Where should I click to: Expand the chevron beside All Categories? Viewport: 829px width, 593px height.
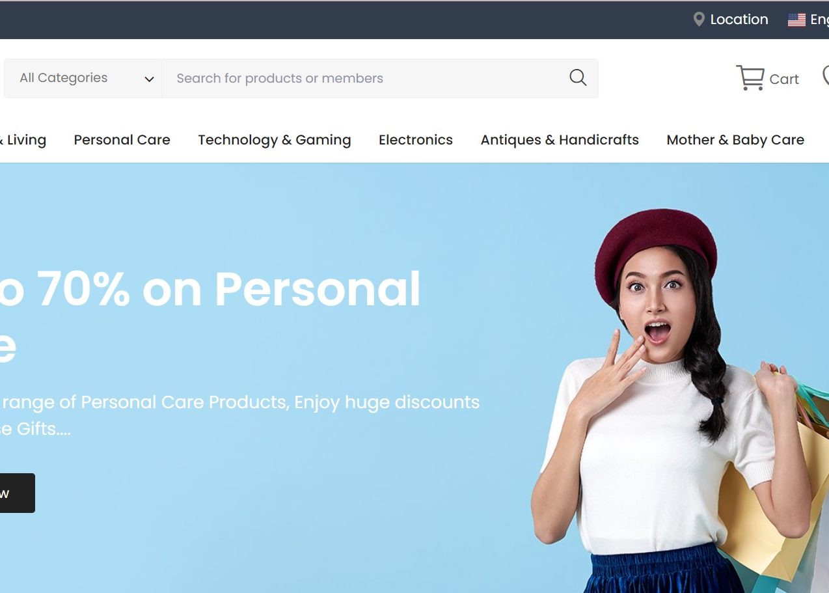149,79
